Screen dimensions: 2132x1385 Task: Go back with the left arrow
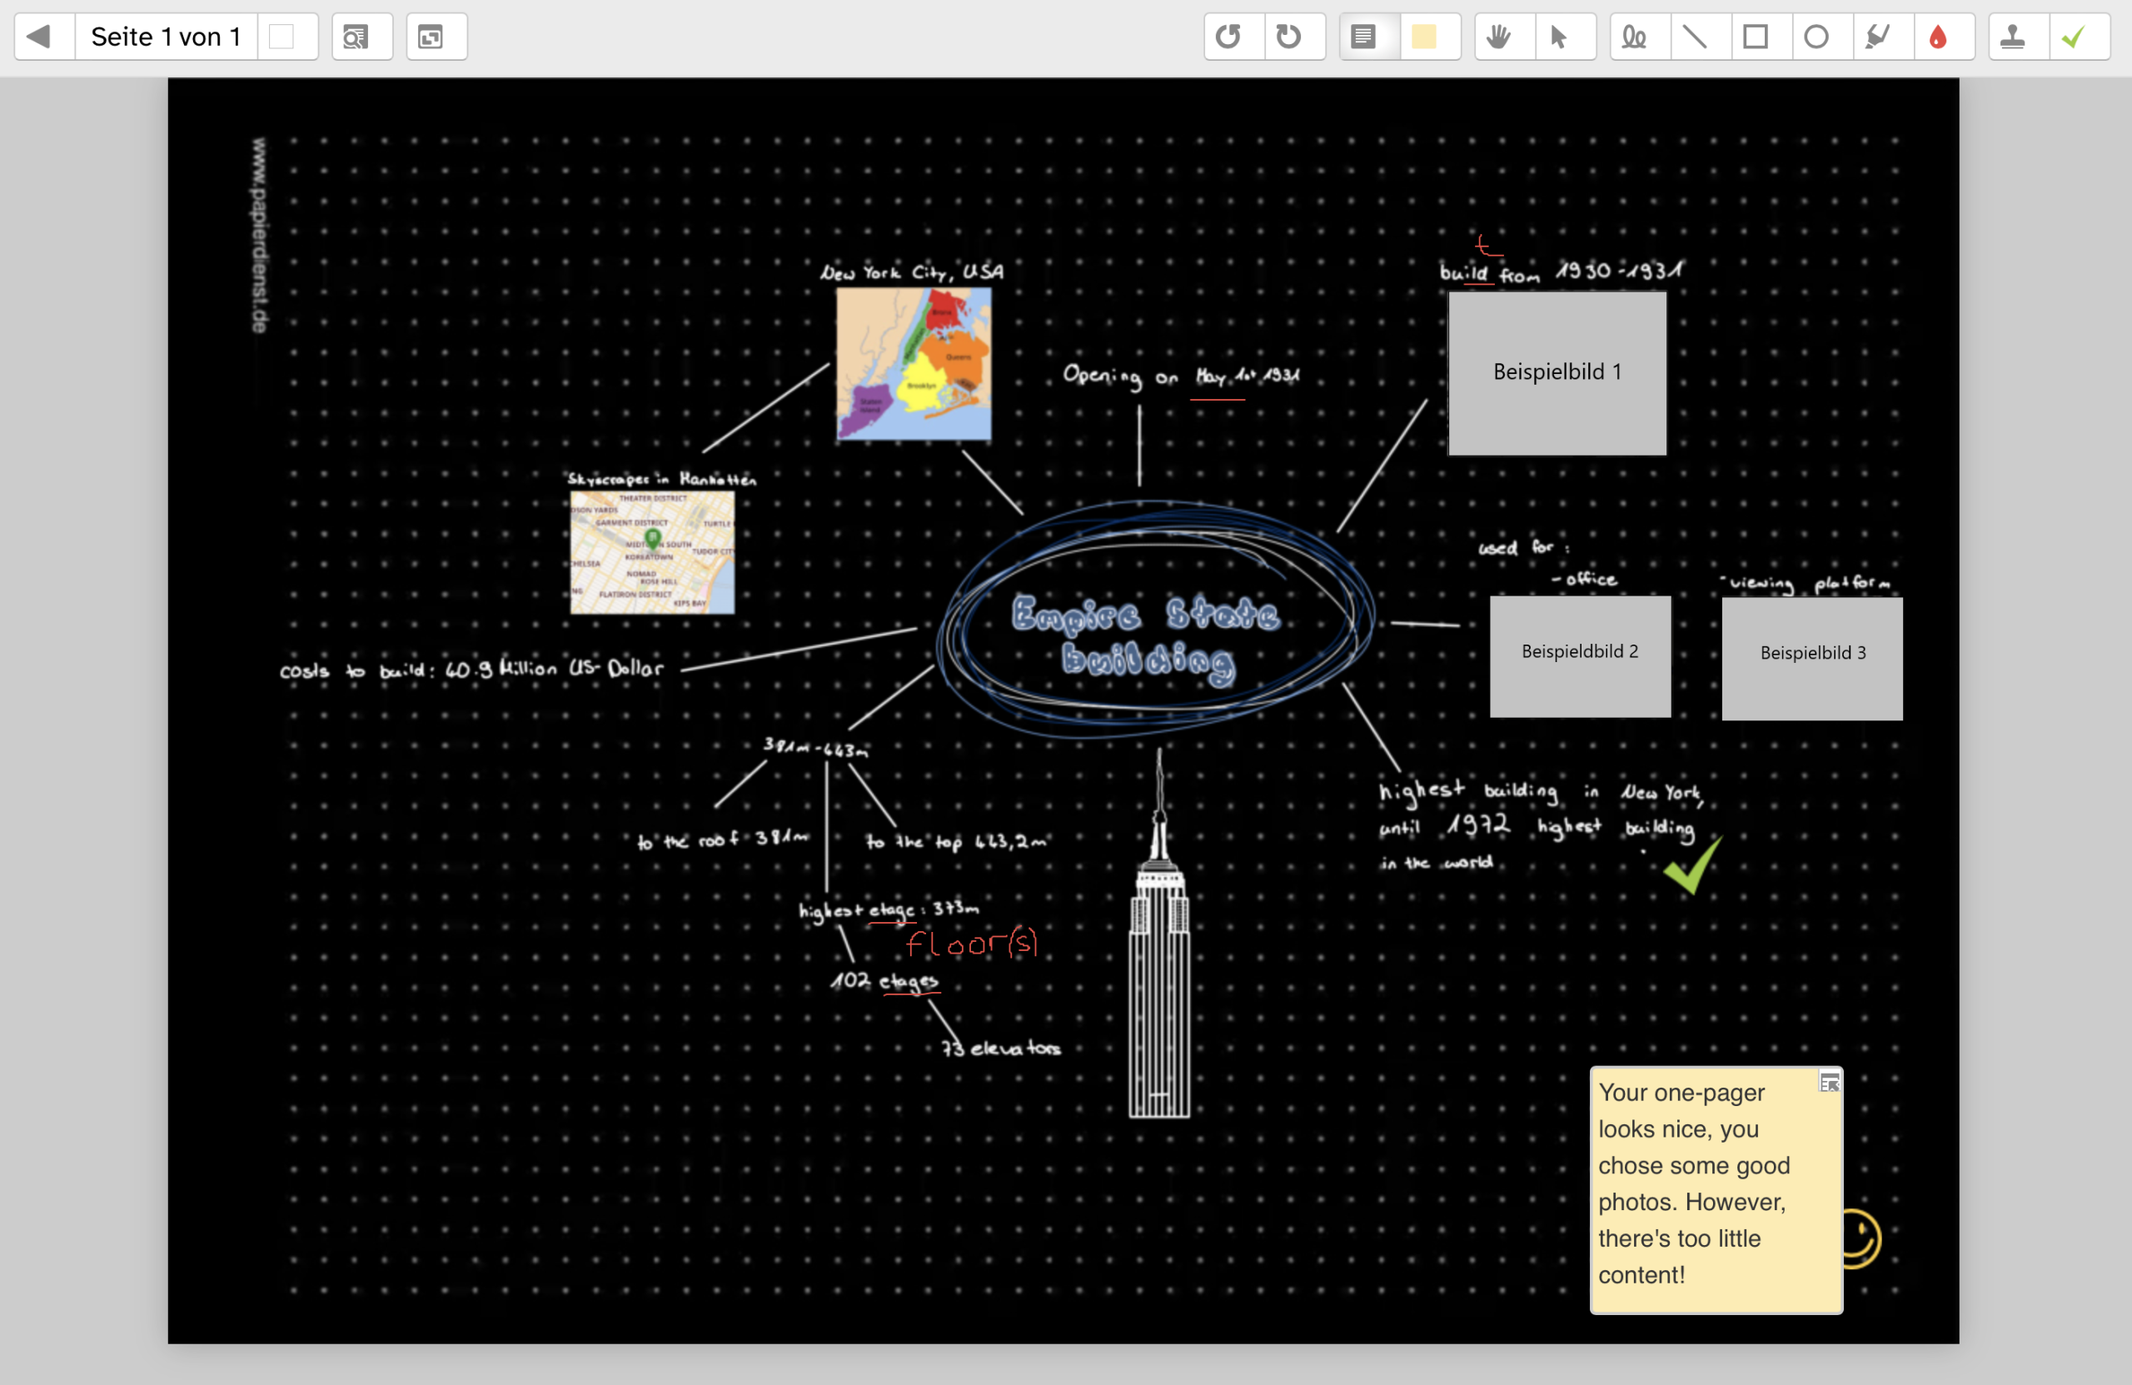pos(38,37)
